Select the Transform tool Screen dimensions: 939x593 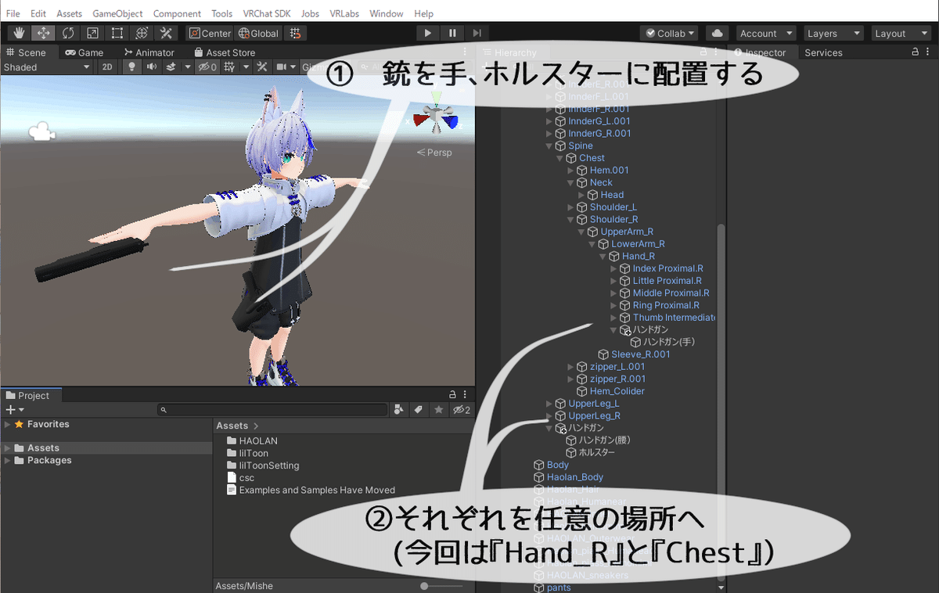click(x=141, y=33)
